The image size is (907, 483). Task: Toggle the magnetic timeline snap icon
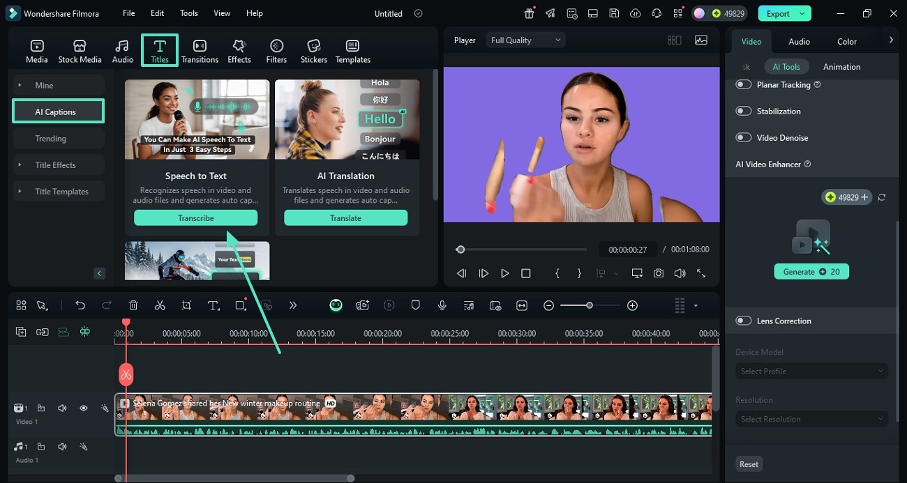84,332
